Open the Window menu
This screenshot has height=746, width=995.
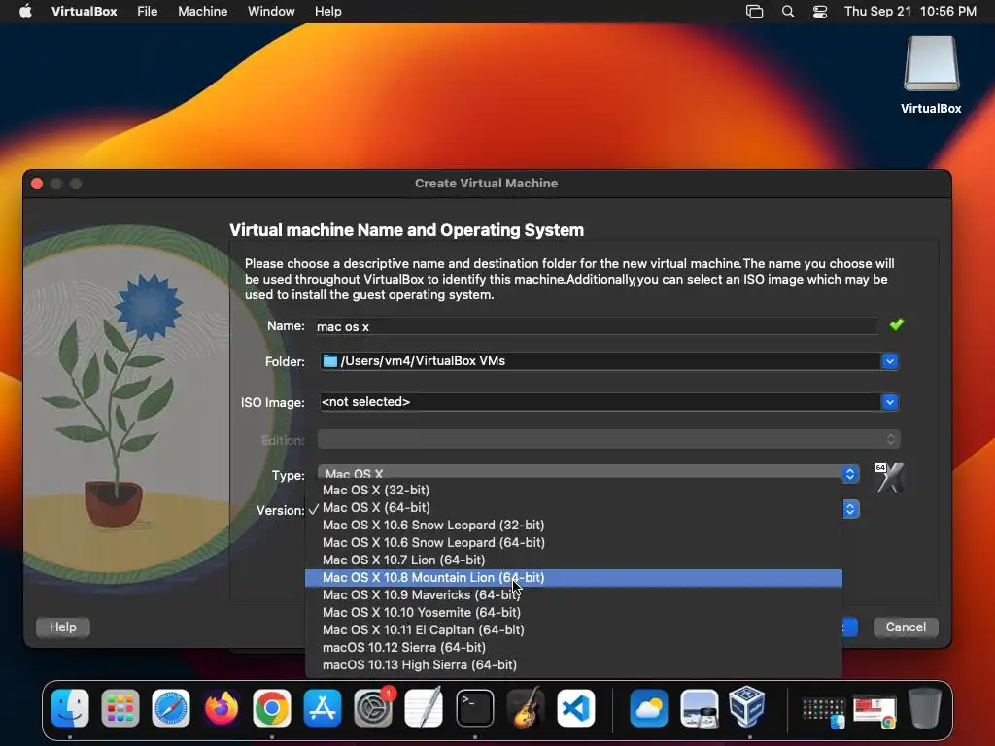[x=271, y=11]
